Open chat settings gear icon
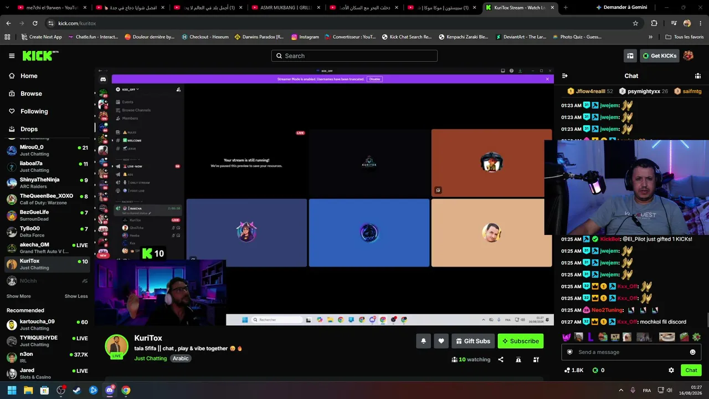The height and width of the screenshot is (399, 709). point(671,370)
